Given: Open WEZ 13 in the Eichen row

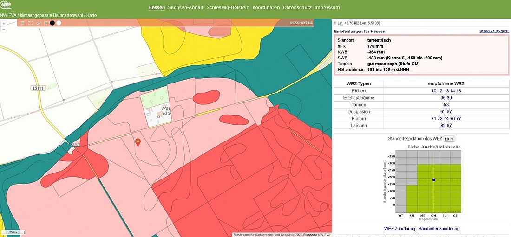Looking at the screenshot, I should 446,91.
